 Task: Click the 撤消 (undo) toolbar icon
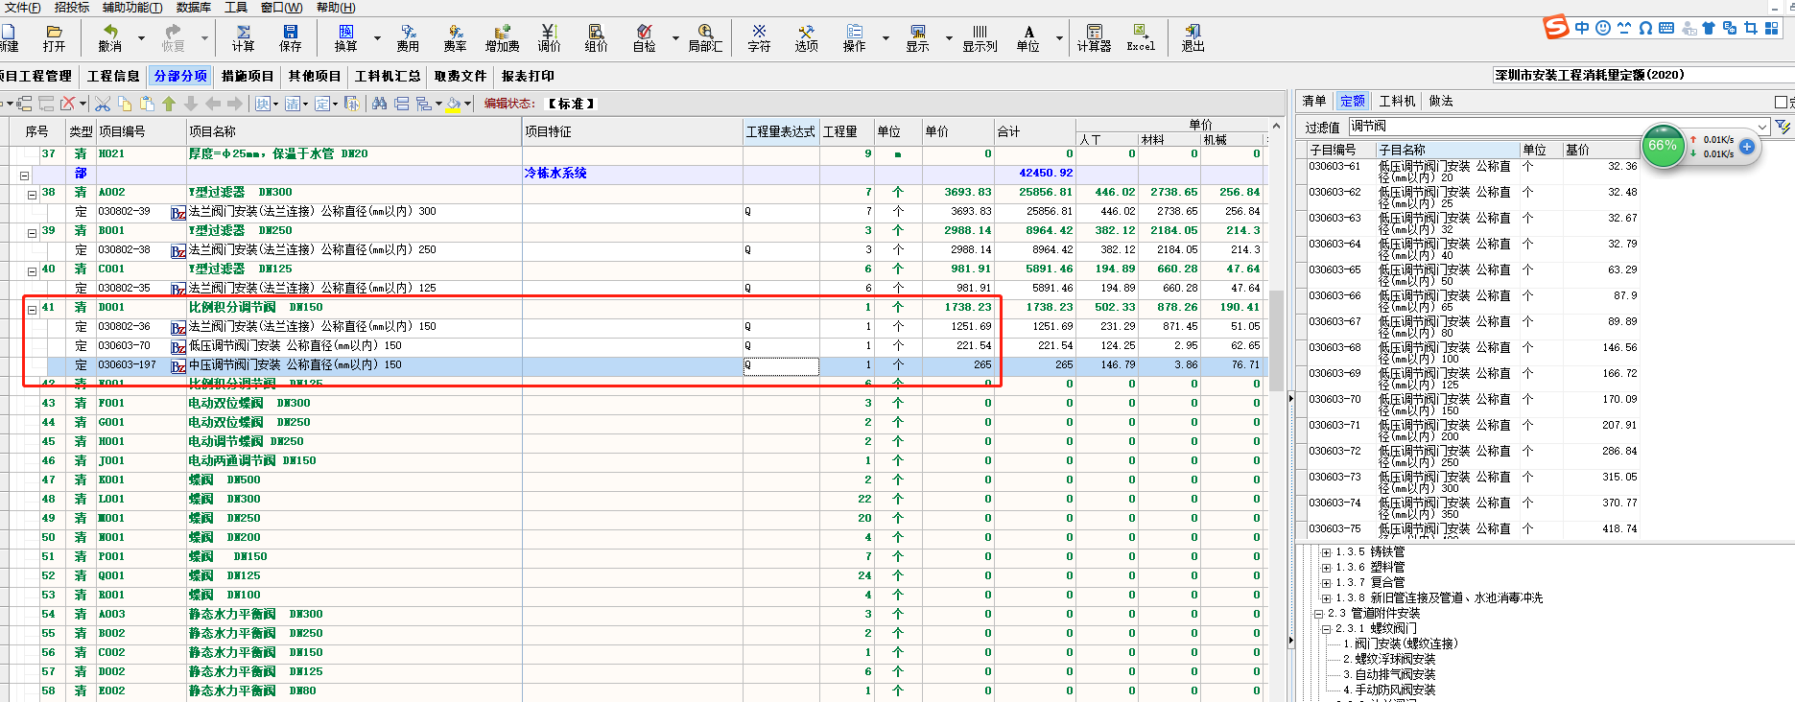pyautogui.click(x=109, y=38)
